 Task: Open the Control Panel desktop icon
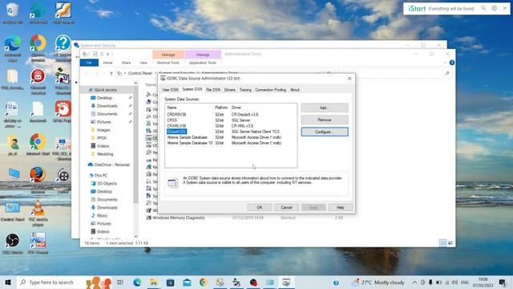pos(13,211)
